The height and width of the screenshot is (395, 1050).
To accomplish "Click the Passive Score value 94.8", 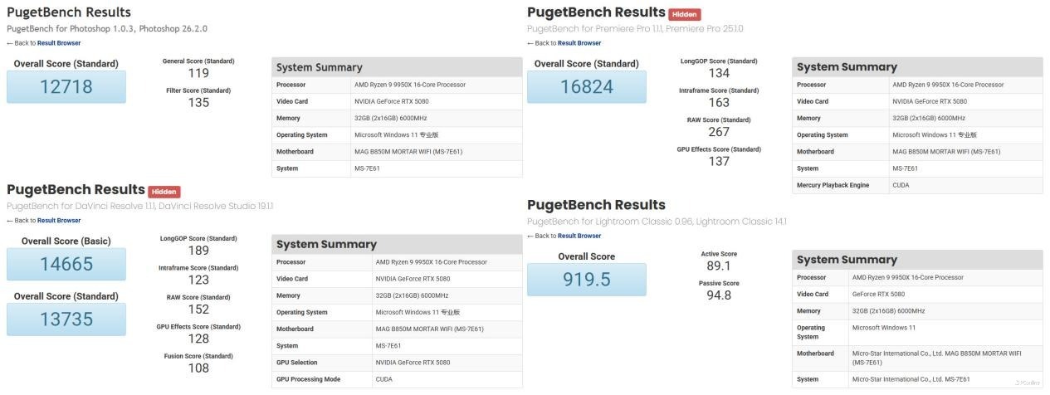I will coord(719,295).
